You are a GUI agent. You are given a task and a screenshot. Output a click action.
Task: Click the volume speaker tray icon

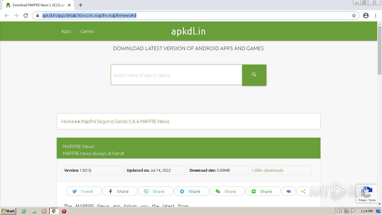339,211
